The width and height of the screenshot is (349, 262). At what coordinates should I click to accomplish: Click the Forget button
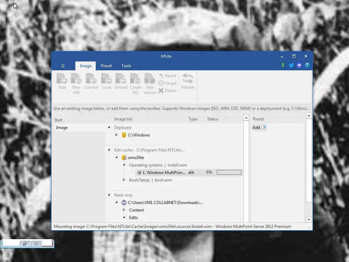click(168, 83)
